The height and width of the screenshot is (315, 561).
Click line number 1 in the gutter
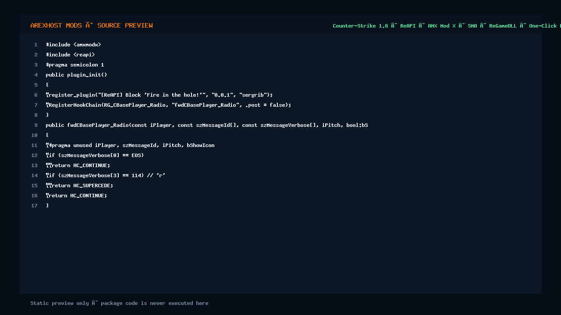[36, 45]
